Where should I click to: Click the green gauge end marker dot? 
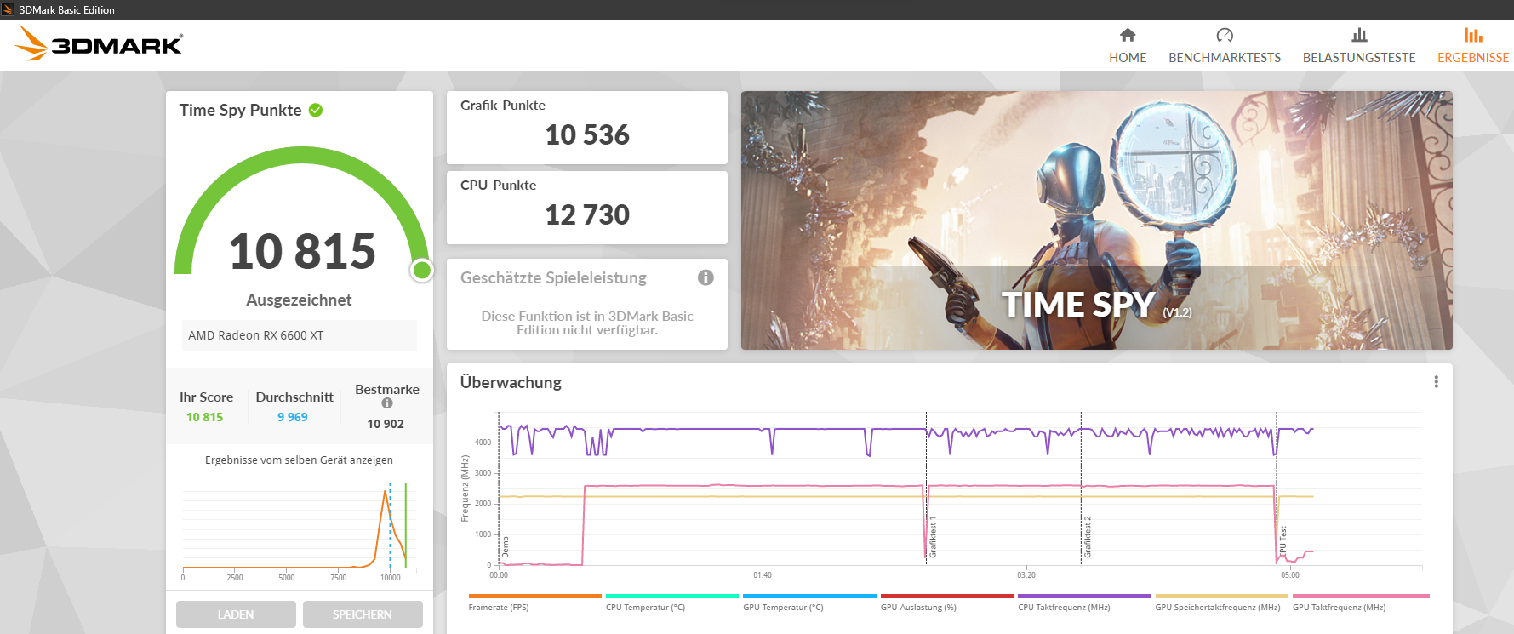[x=421, y=271]
